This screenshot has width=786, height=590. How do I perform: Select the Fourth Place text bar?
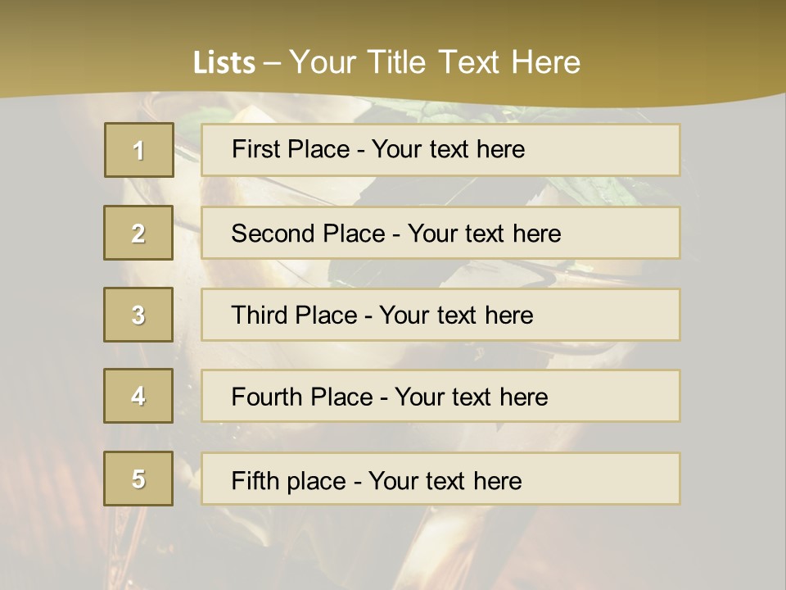(440, 397)
